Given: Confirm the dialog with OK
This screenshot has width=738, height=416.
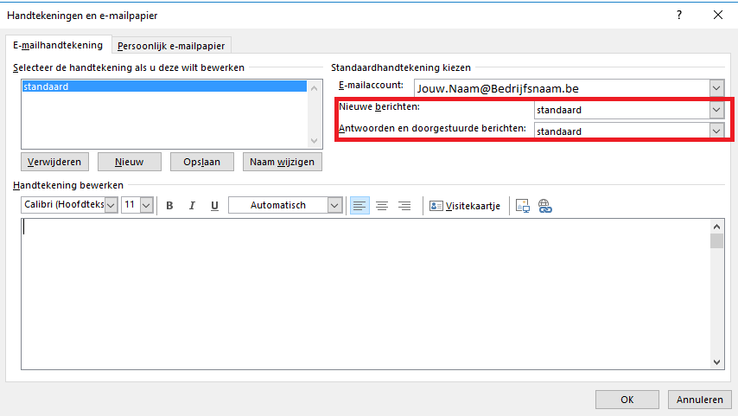Looking at the screenshot, I should tap(627, 400).
